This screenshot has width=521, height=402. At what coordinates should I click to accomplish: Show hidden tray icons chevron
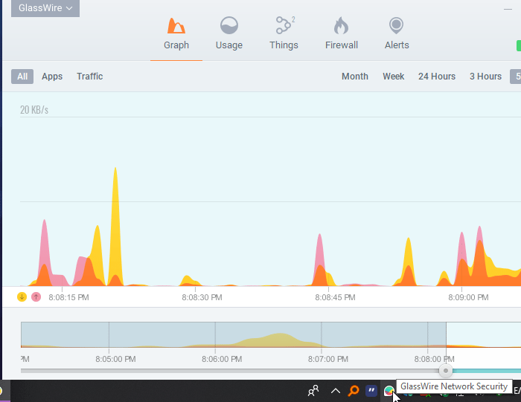point(336,391)
